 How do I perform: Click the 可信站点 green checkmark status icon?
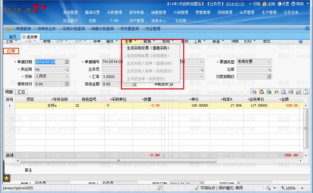click(x=197, y=188)
